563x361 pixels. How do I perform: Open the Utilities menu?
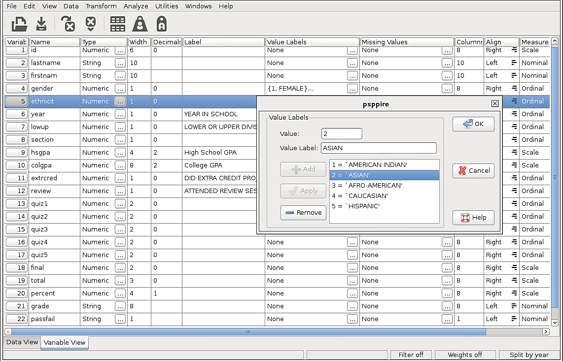[167, 6]
